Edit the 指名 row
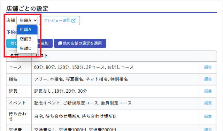This screenshot has width=223, height=131. tap(208, 79)
